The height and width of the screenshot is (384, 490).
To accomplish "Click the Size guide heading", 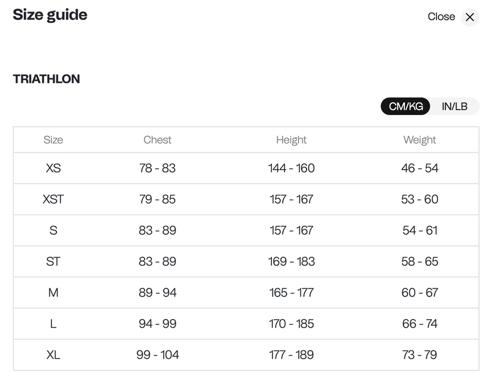I will tap(50, 15).
